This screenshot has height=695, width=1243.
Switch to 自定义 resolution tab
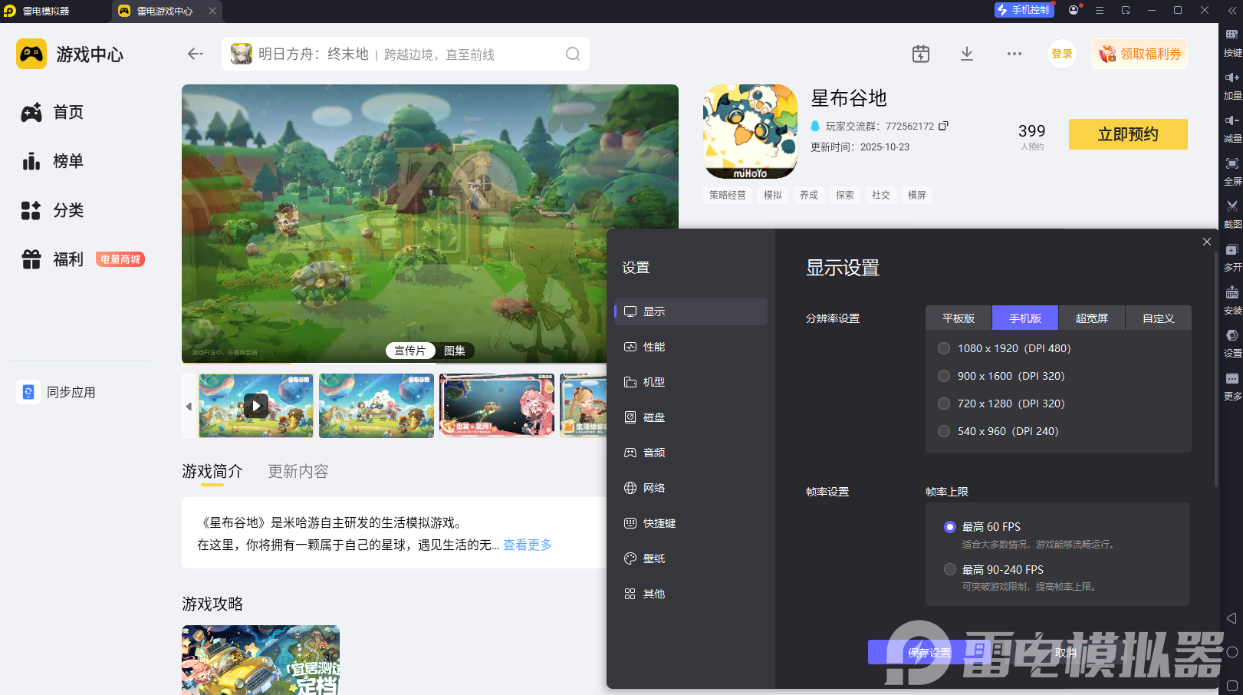[1159, 318]
